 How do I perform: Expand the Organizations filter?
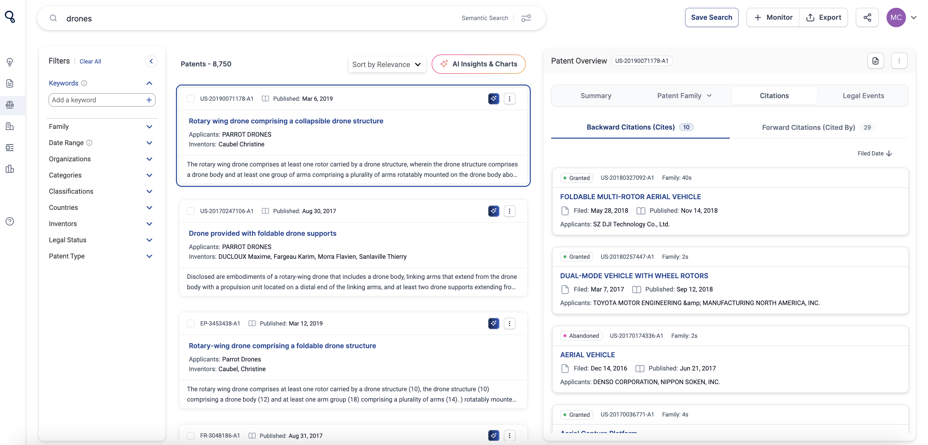pos(149,159)
